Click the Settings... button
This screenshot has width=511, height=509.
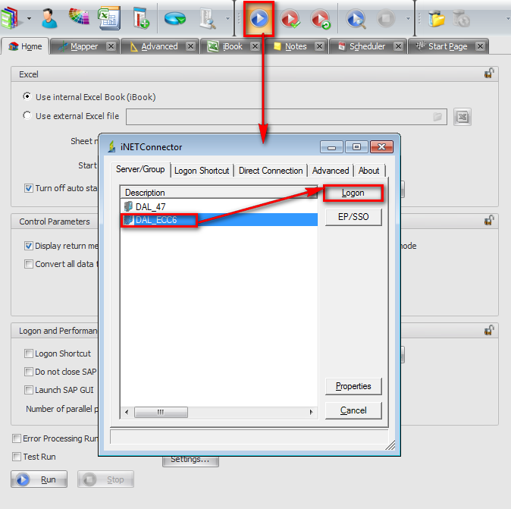coord(190,460)
